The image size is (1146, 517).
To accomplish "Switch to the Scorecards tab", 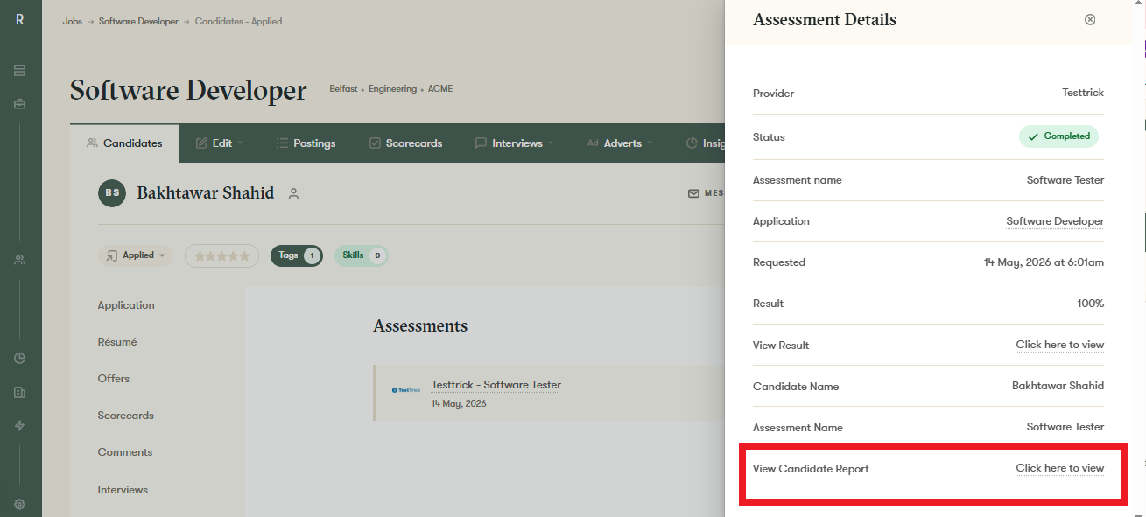I will click(x=405, y=143).
